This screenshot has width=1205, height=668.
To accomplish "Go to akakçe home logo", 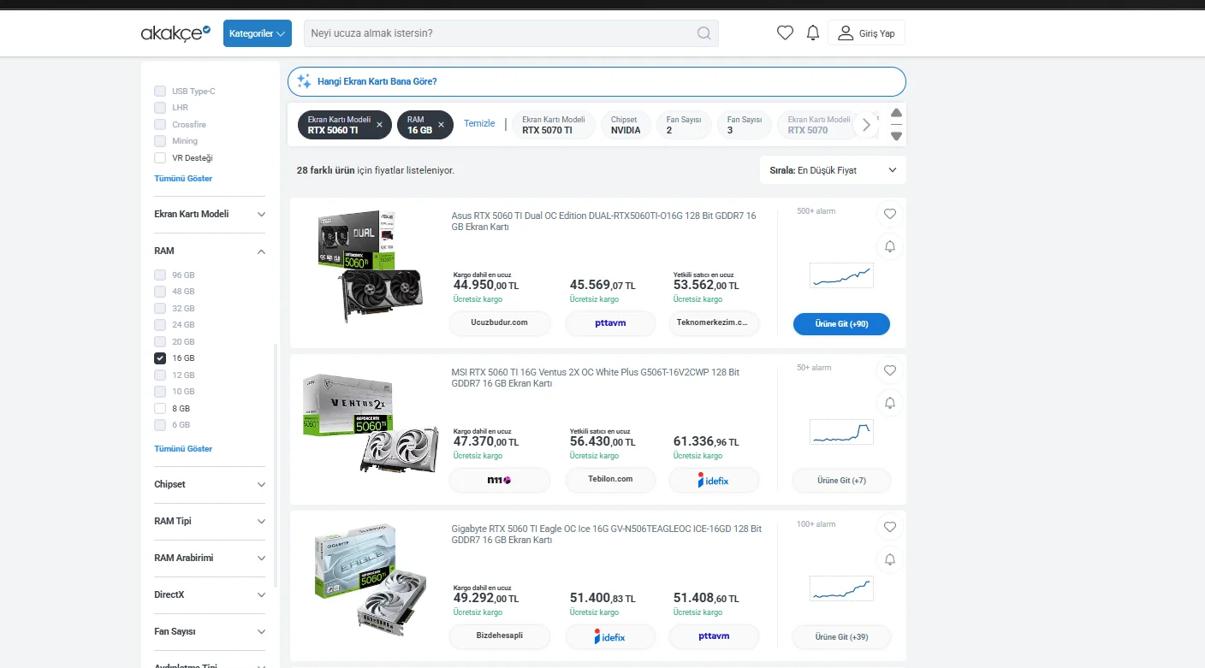I will point(175,33).
